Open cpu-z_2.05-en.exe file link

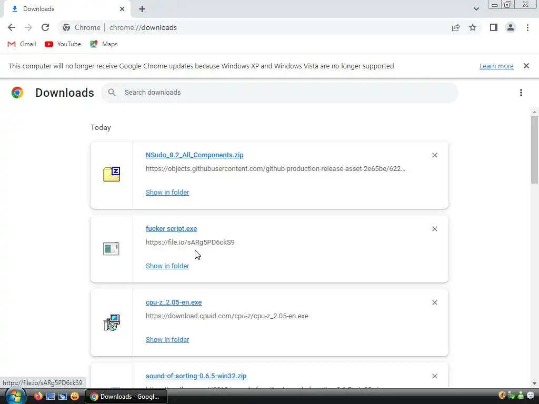174,302
